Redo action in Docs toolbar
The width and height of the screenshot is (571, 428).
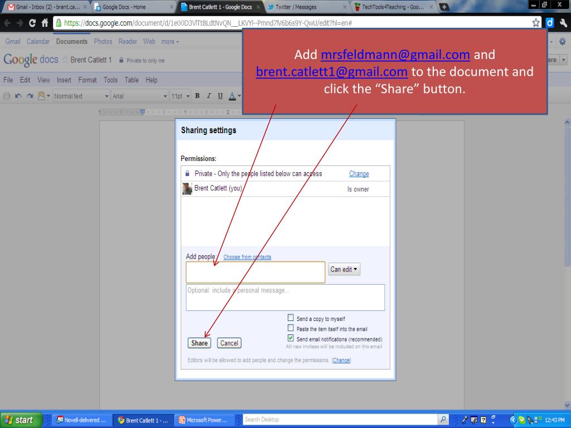tap(30, 96)
